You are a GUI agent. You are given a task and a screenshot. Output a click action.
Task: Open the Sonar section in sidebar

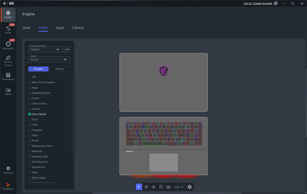coord(8,30)
